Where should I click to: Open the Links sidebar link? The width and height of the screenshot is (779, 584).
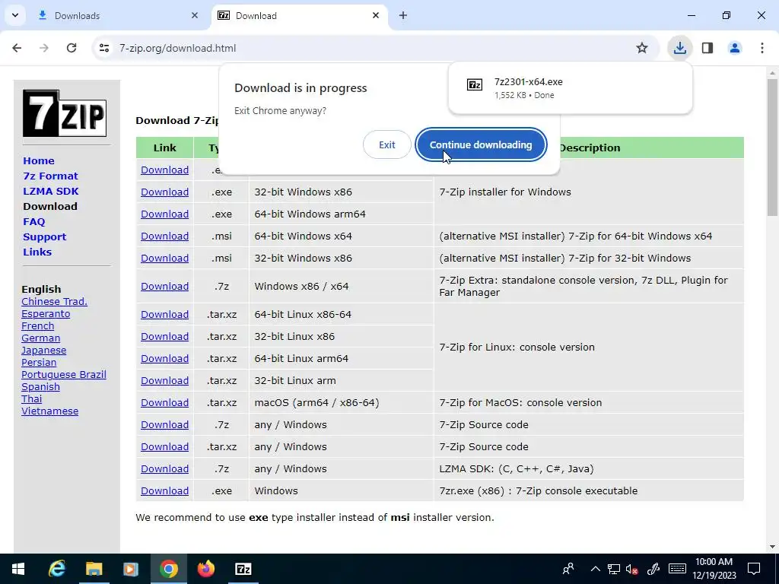[x=37, y=252]
